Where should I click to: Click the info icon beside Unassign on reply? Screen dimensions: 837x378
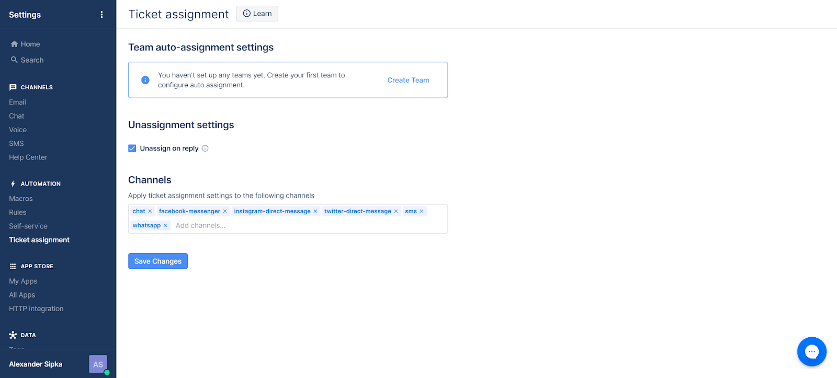coord(205,148)
